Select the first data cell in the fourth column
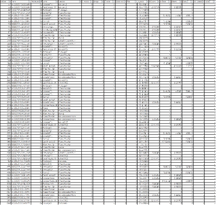Viewport: 216px width, 205px height. [x=50, y=4]
